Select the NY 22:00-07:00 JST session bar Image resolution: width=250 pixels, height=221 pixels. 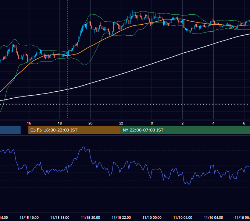[185, 130]
